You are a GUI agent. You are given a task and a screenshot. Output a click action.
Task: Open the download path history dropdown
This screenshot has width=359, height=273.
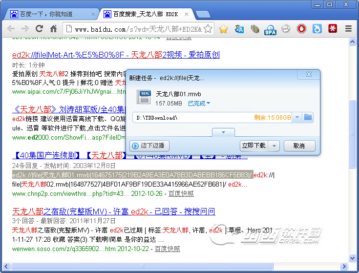[x=297, y=117]
